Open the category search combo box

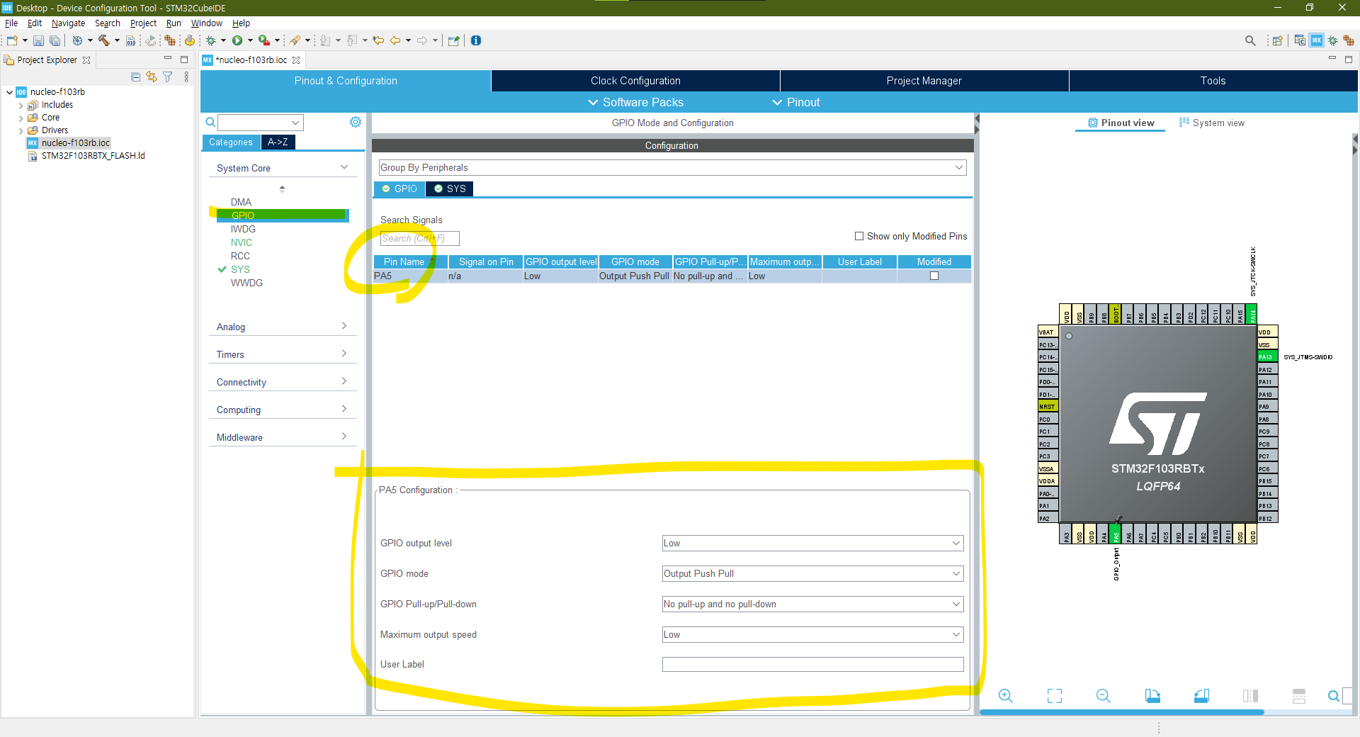[260, 123]
